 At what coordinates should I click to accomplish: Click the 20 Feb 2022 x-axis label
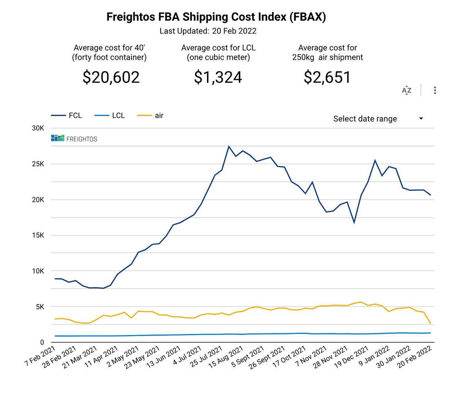pyautogui.click(x=414, y=357)
